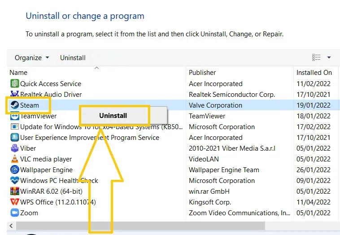Click the VideoLAN publisher cell
Viewport: 340px width, 235px height.
pyautogui.click(x=204, y=159)
